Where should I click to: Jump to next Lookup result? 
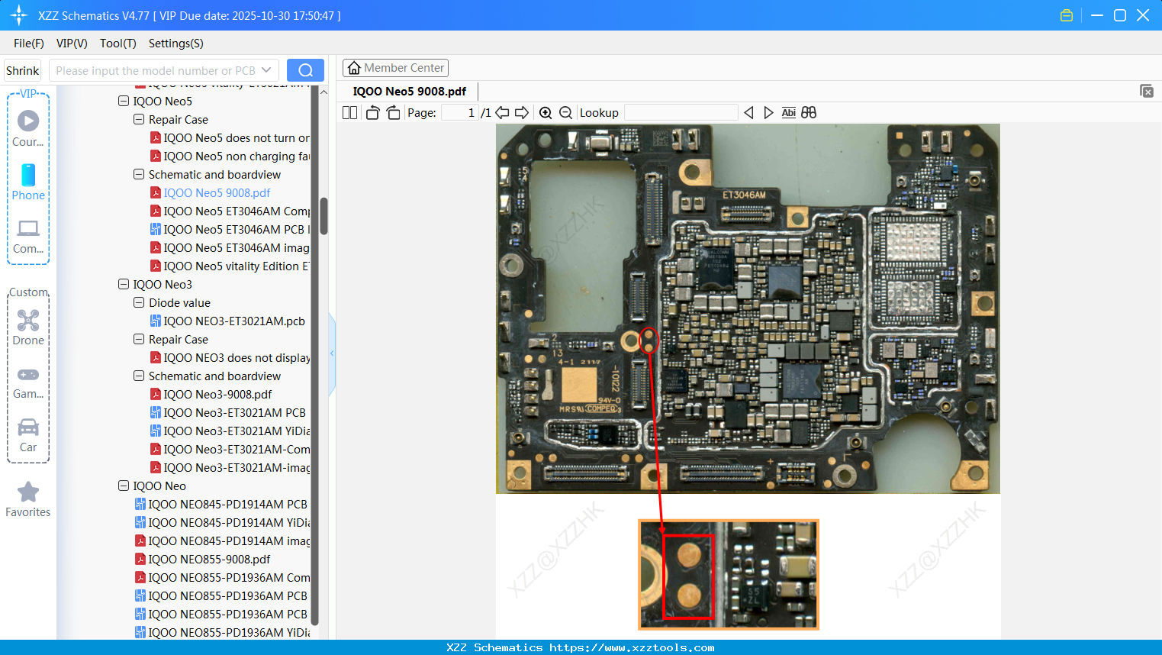click(768, 113)
